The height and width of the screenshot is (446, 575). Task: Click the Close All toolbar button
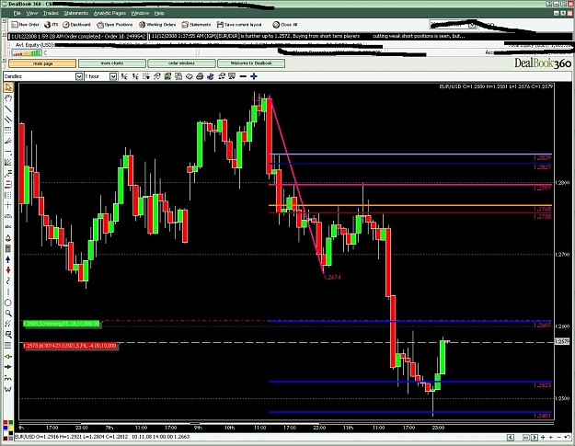tap(285, 25)
